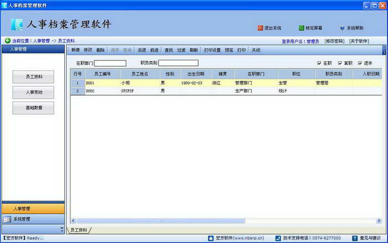The width and height of the screenshot is (388, 243).
Task: Click the name cell SFSFSF
Action: (x=140, y=91)
